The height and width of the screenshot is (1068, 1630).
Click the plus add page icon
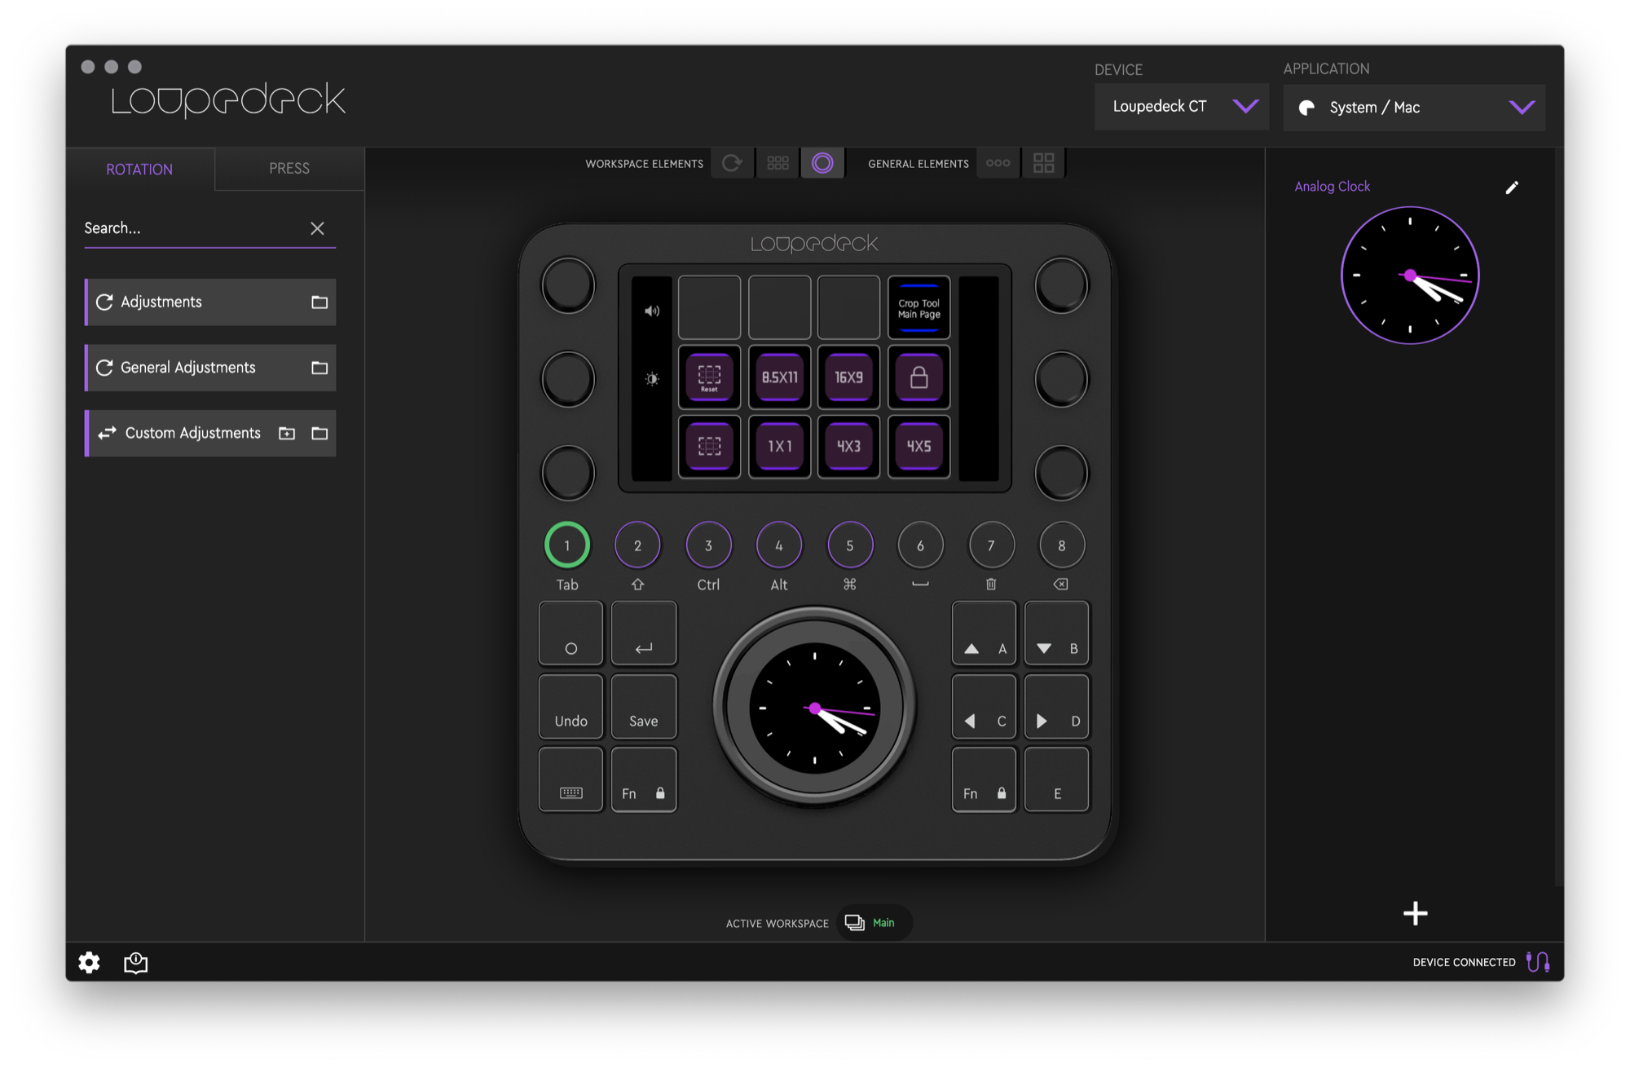[x=1416, y=913]
